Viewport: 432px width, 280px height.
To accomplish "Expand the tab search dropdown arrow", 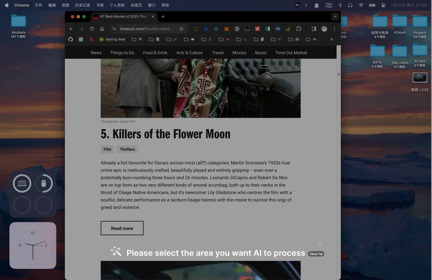I will (x=335, y=17).
